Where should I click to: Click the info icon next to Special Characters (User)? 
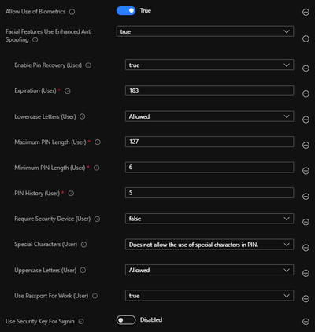tap(83, 245)
